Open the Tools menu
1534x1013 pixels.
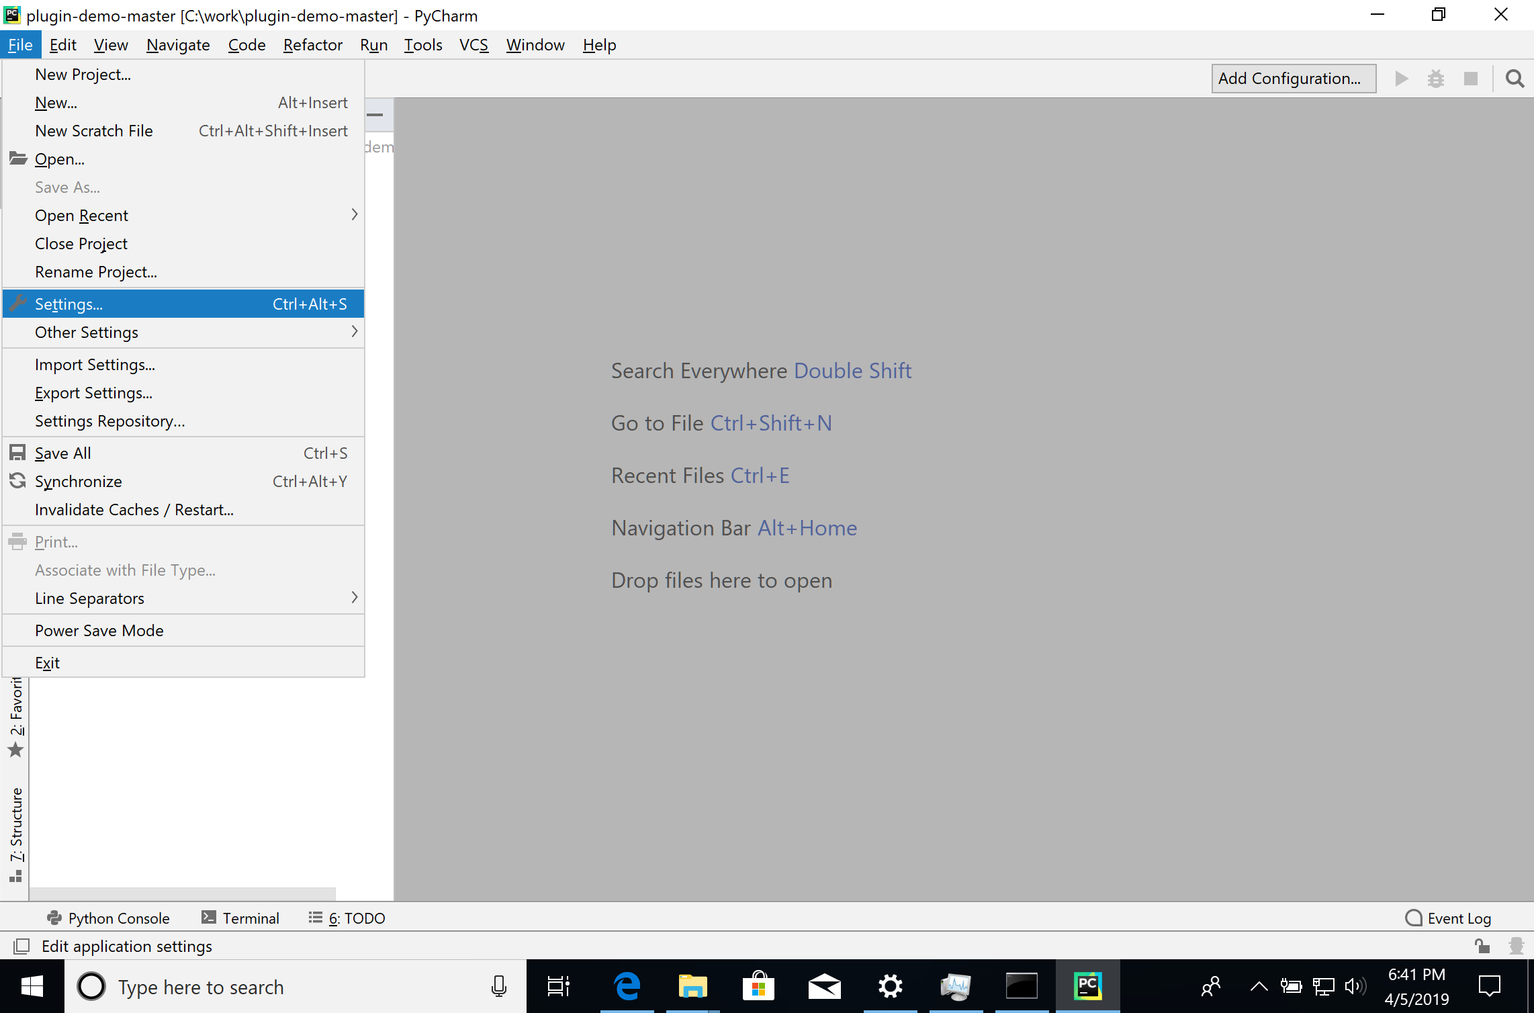[423, 45]
